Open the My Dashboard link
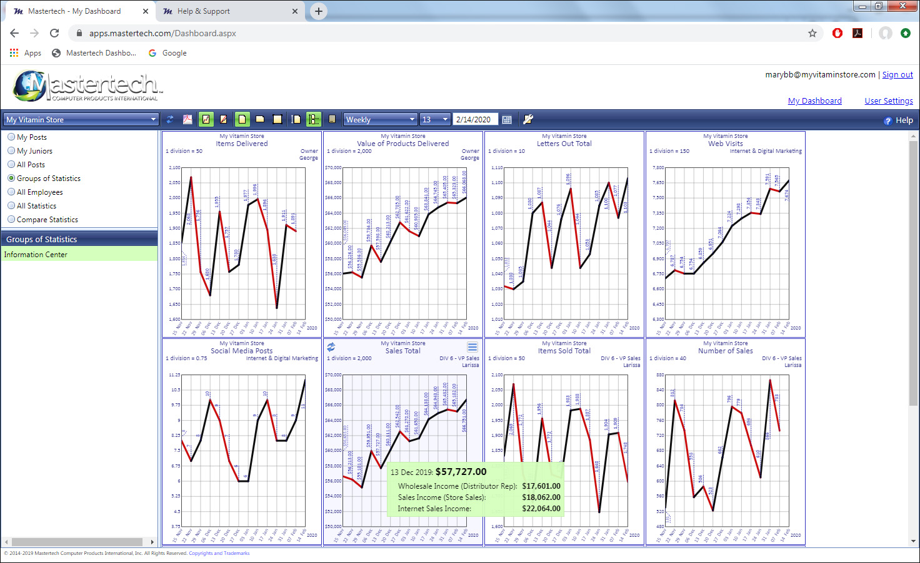The height and width of the screenshot is (563, 920). click(x=814, y=101)
